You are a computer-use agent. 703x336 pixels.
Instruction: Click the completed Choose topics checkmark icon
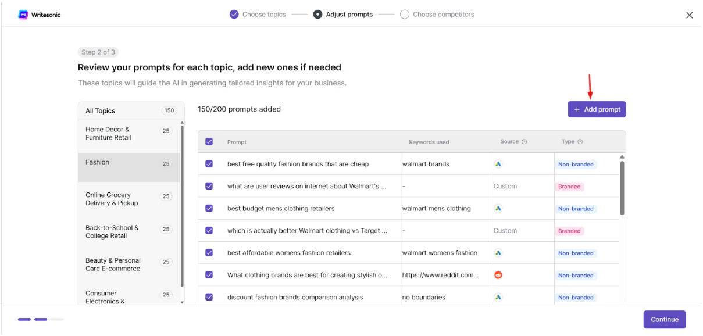point(234,15)
